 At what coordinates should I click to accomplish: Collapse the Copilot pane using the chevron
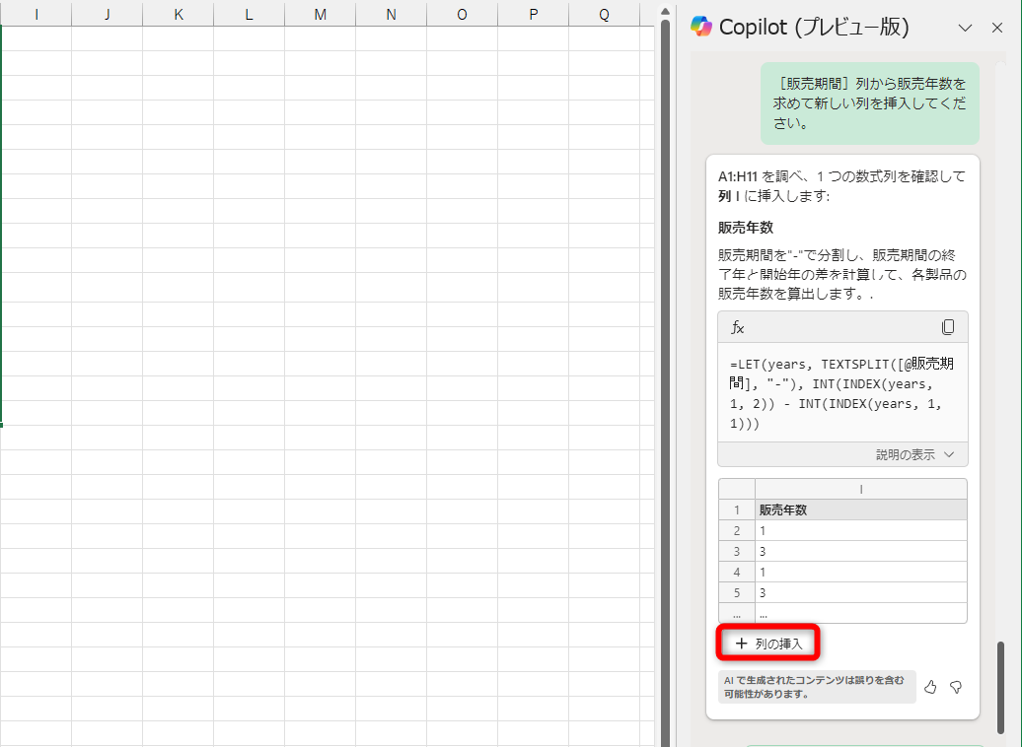click(966, 28)
